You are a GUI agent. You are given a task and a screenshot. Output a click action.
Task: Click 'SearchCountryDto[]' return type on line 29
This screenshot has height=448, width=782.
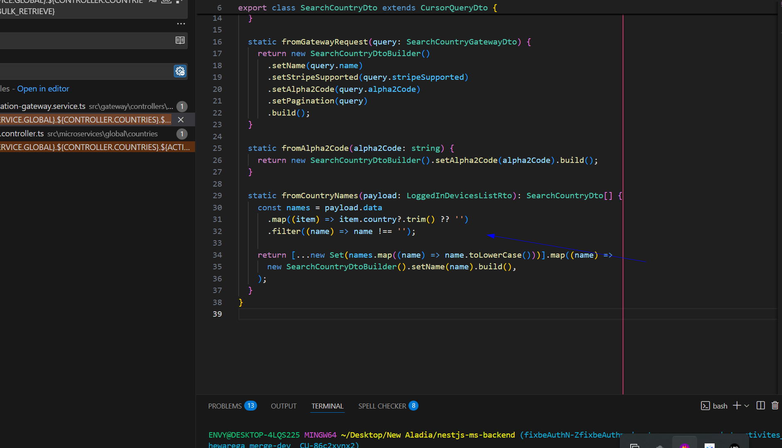[569, 195]
